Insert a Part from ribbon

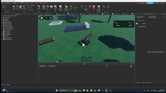[47, 7]
